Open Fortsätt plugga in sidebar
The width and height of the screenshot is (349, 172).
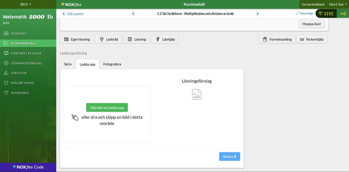[x=28, y=53]
